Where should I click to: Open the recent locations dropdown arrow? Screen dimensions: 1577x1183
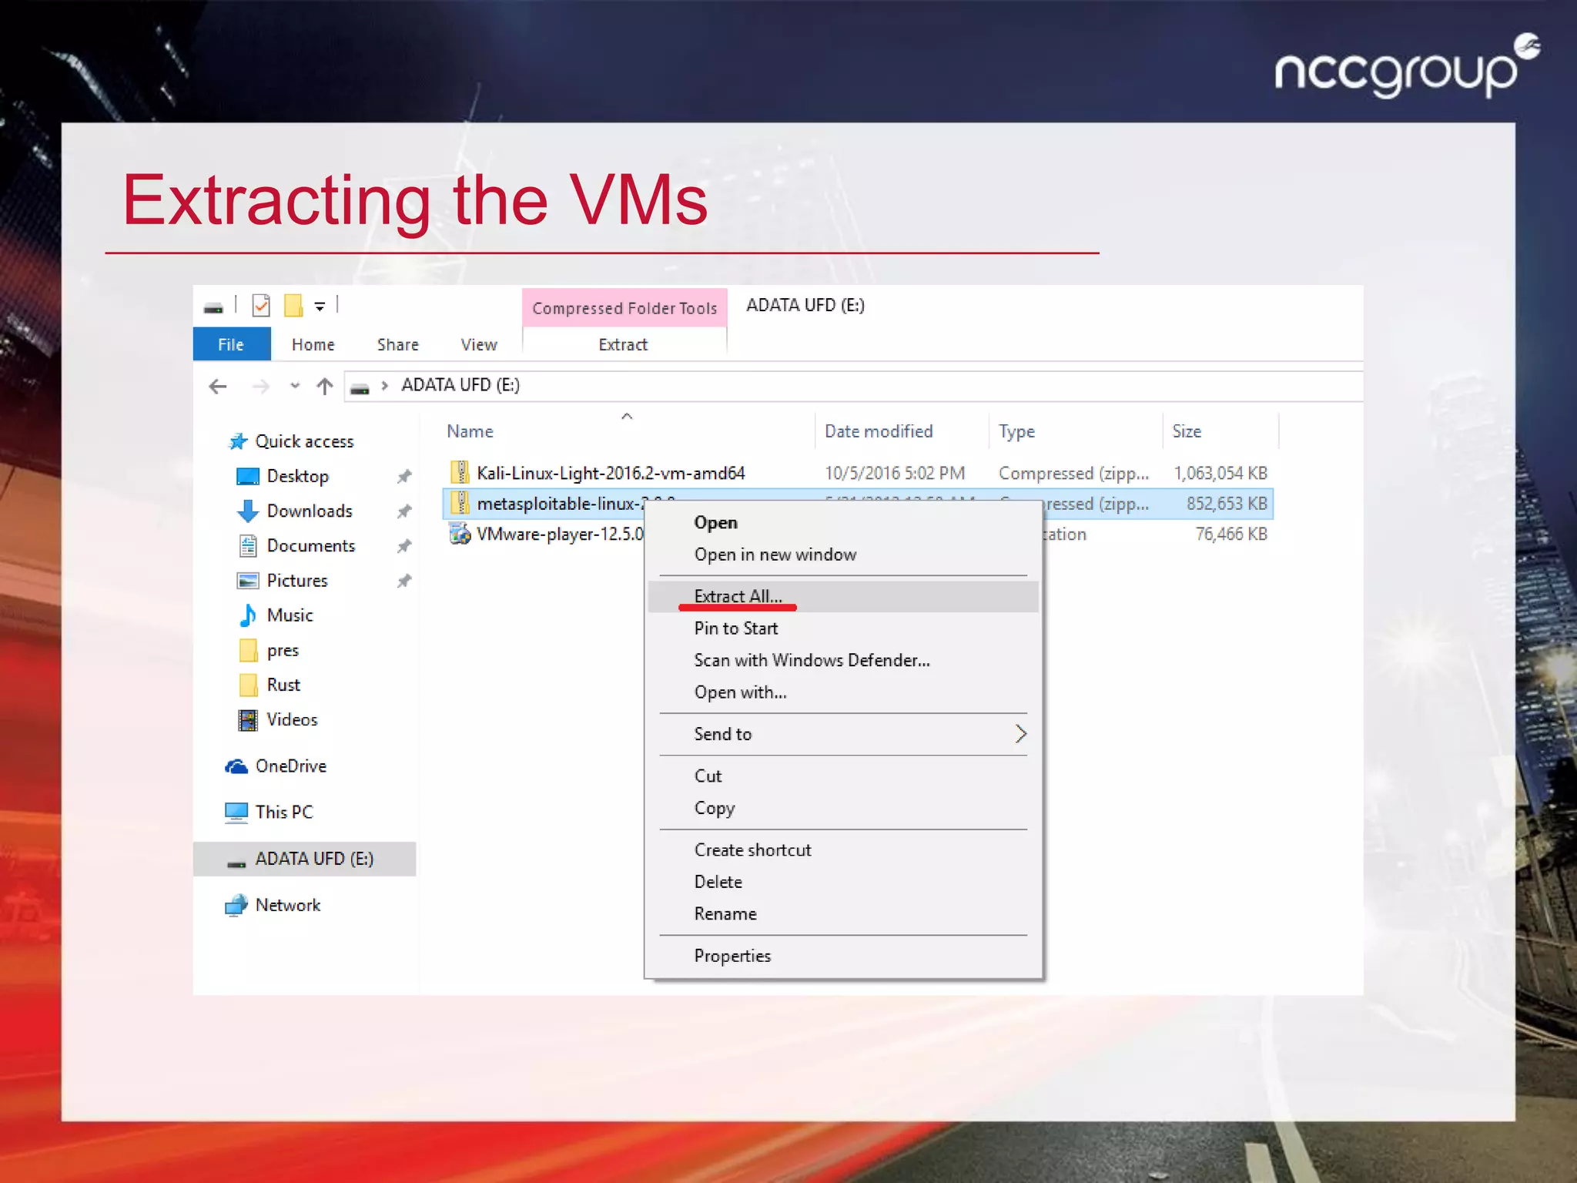click(x=295, y=386)
